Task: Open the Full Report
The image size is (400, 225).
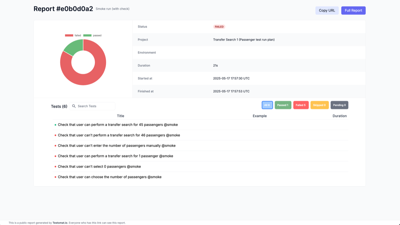Action: pyautogui.click(x=353, y=10)
